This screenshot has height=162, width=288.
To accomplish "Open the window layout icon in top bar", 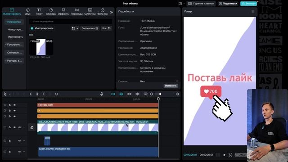I will click(x=180, y=4).
